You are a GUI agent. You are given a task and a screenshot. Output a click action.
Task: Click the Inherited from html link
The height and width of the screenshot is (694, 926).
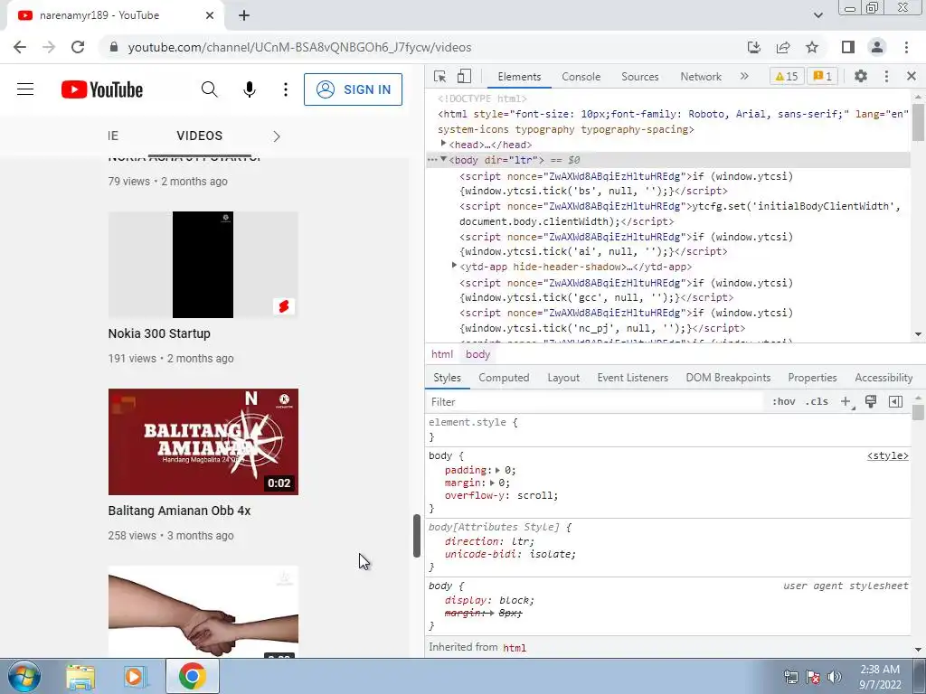(x=515, y=648)
